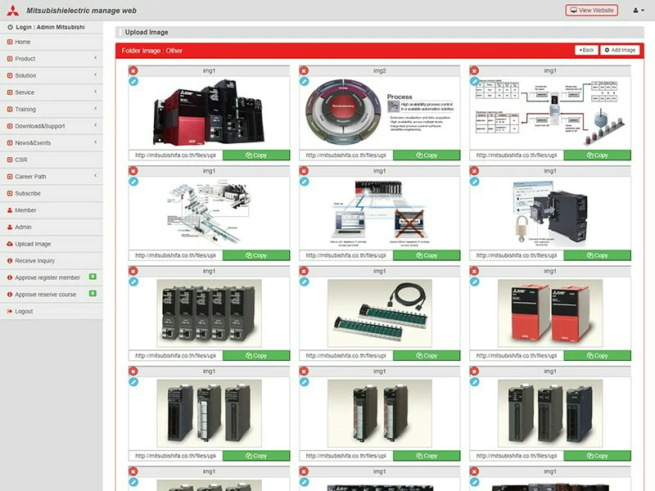Click the URL field under the factory line diagram
The width and height of the screenshot is (655, 491).
(176, 255)
